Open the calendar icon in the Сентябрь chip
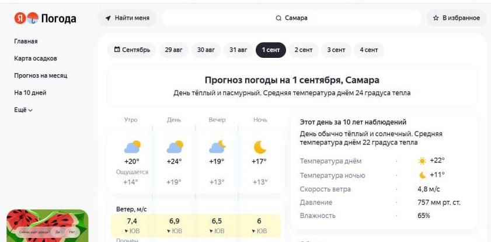Image resolution: width=491 pixels, height=242 pixels. tap(117, 50)
